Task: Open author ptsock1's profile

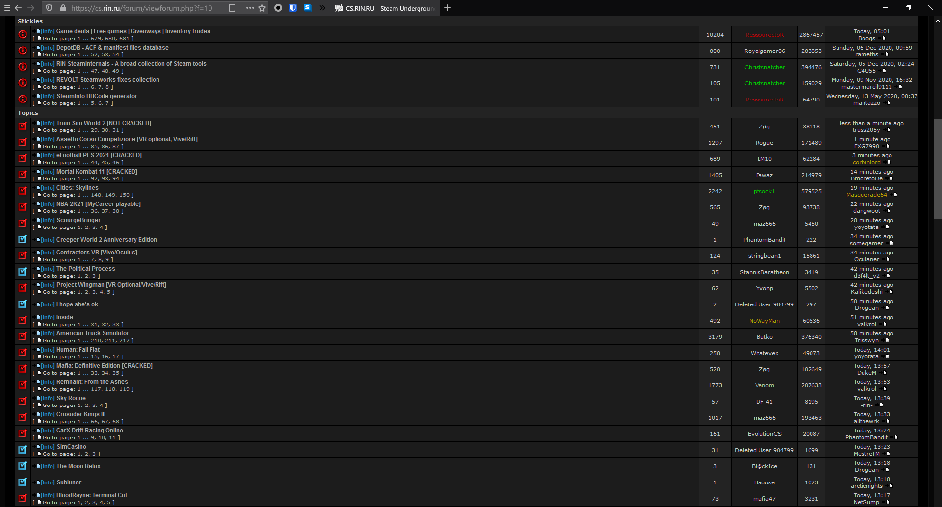Action: [x=764, y=191]
